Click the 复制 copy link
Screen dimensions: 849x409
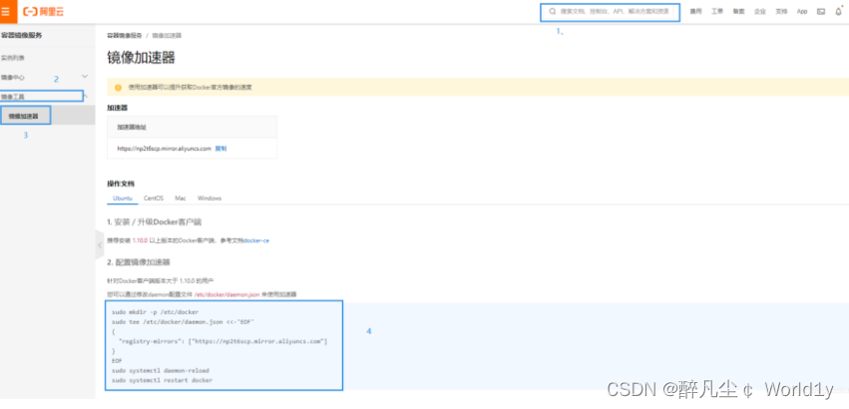pyautogui.click(x=220, y=148)
